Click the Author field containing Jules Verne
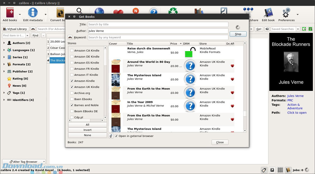Screen dimensions: 315x174 point(158,31)
